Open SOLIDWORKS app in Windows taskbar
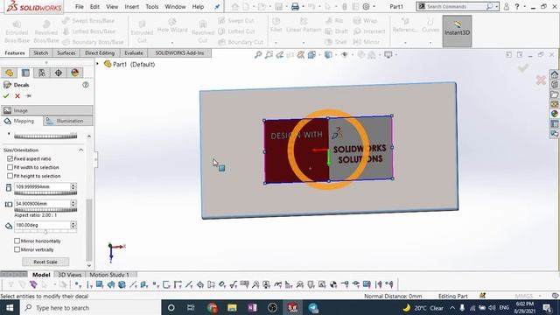 click(292, 307)
